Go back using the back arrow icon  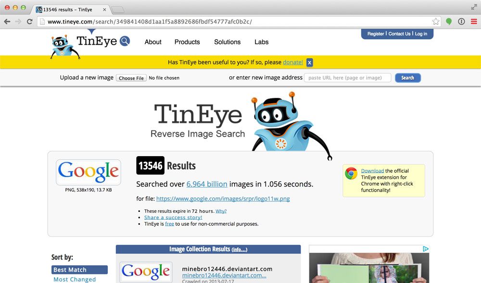click(x=8, y=22)
